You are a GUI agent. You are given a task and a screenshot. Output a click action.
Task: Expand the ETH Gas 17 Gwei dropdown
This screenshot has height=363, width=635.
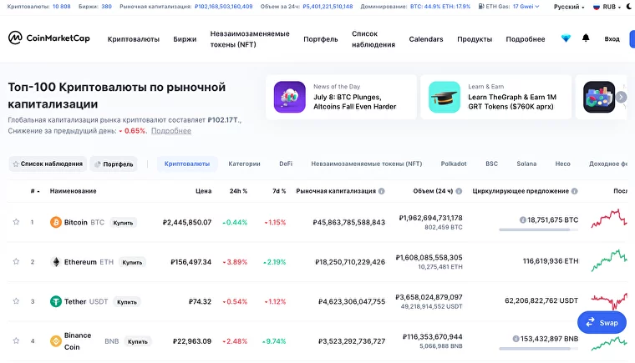click(x=526, y=7)
